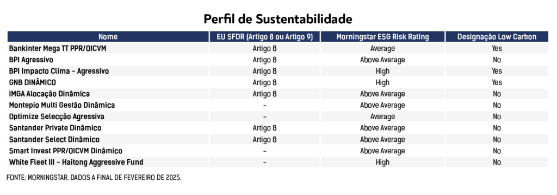Screen dimensions: 557x195
Task: Click the GNB DINÂMICO fund name
Action: click(32, 82)
